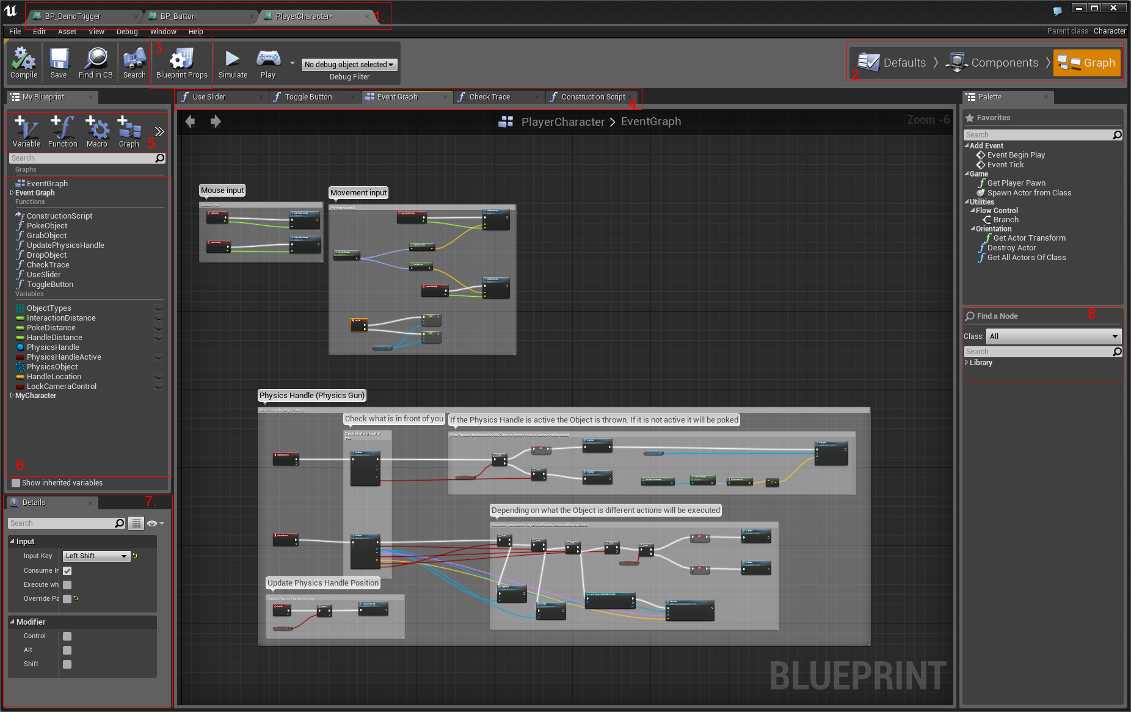Expand the Event Graph tree item
Viewport: 1131px width, 712px height.
click(x=12, y=193)
